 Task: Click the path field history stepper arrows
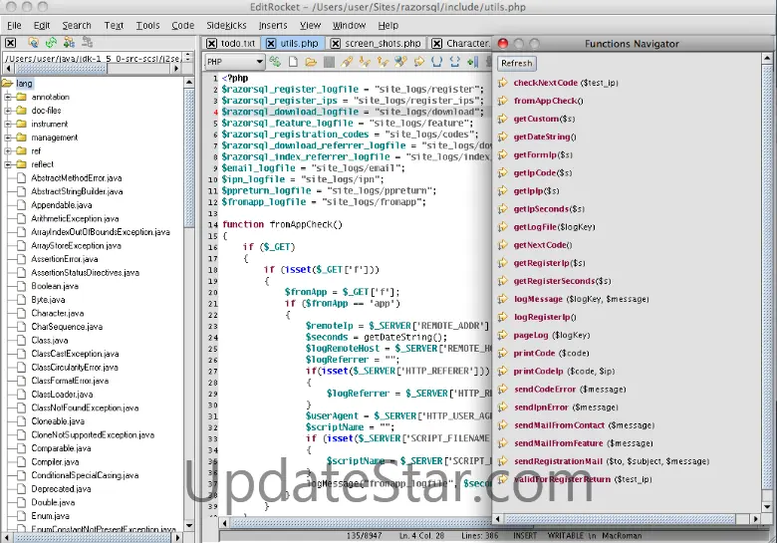tap(188, 58)
